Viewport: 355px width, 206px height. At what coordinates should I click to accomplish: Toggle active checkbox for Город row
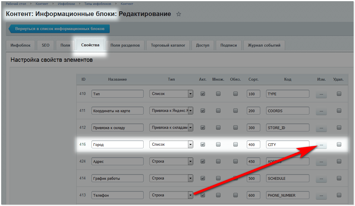(203, 144)
